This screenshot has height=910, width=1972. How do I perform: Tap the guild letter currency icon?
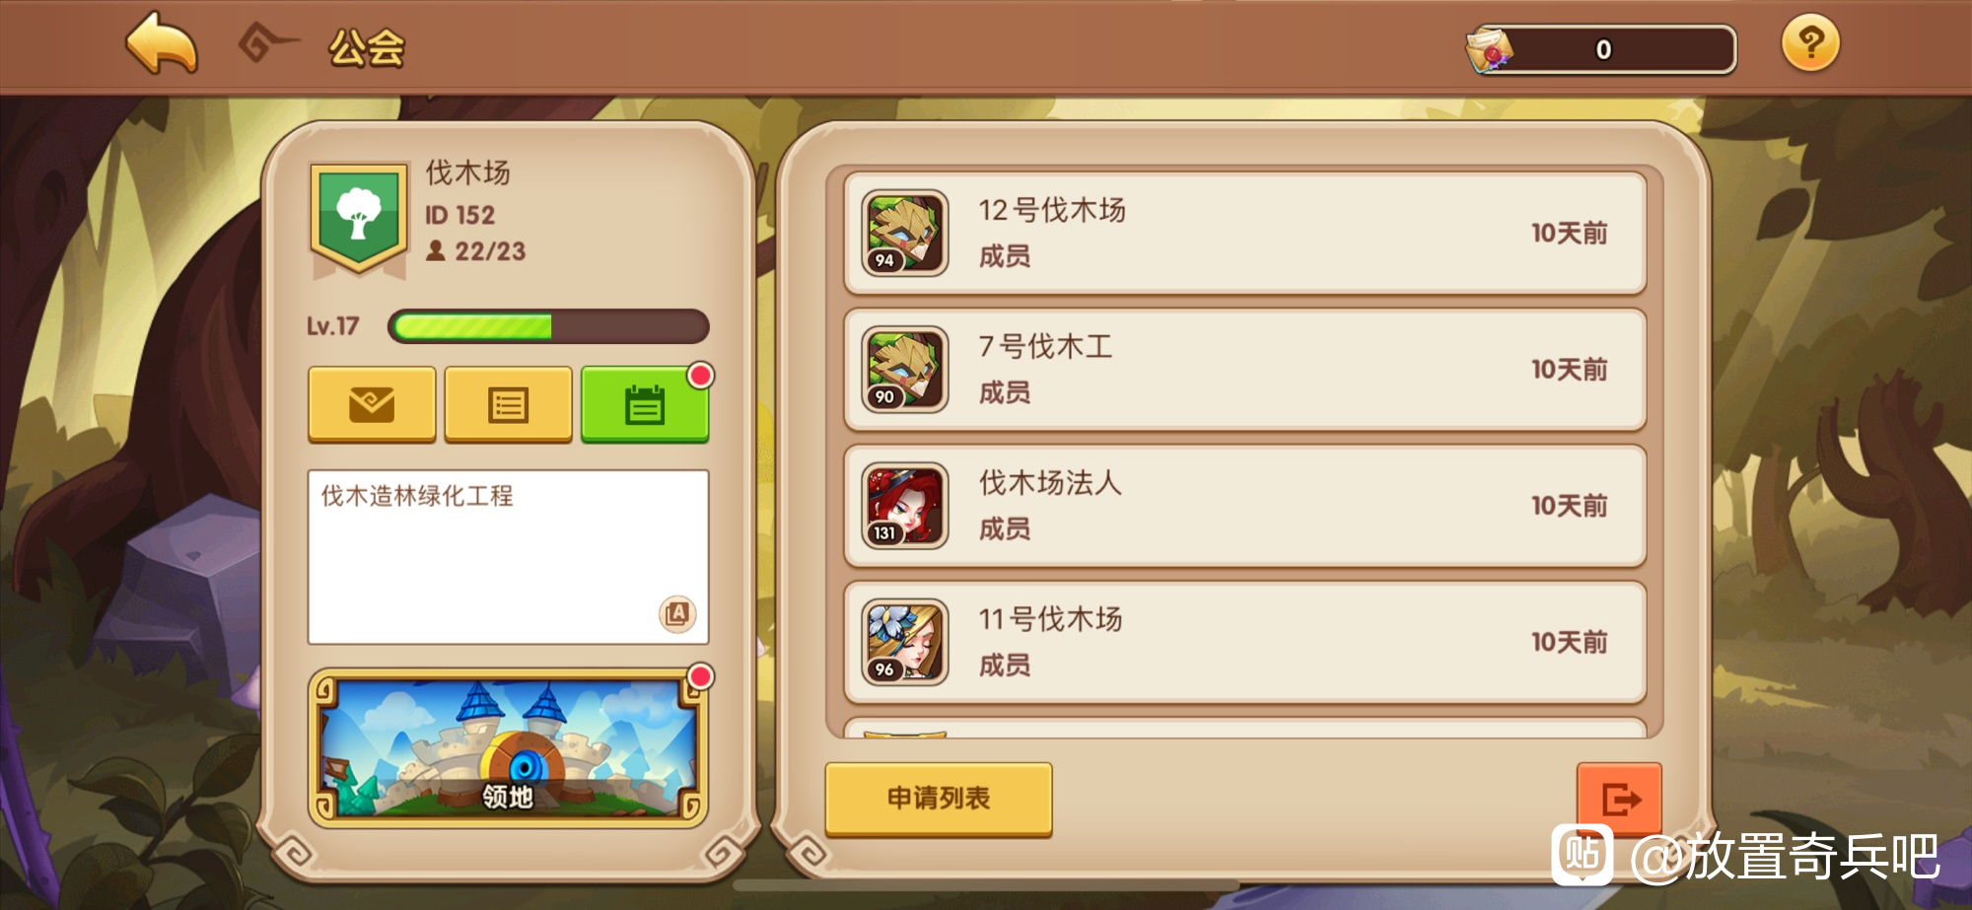1489,49
